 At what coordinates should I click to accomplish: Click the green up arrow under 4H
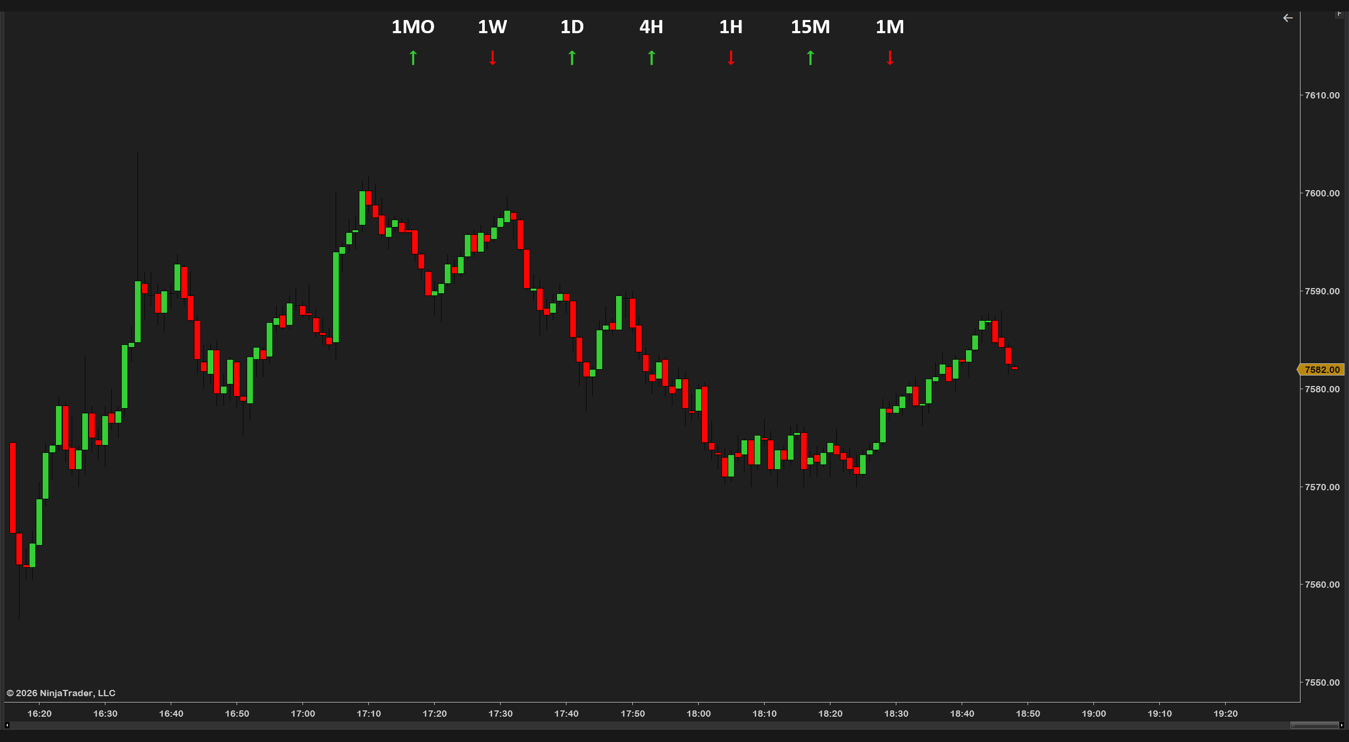[652, 57]
